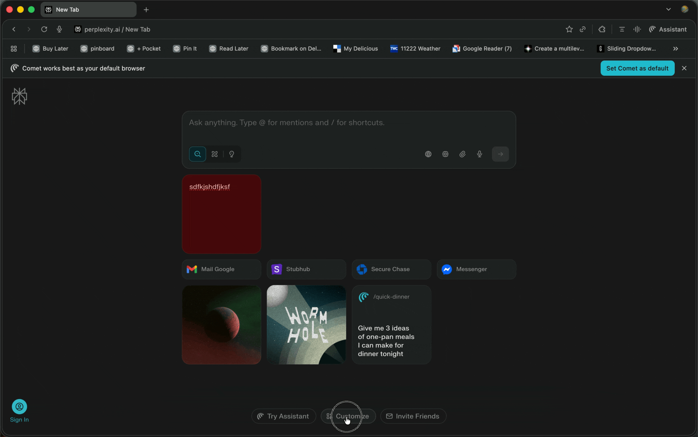Image resolution: width=698 pixels, height=437 pixels.
Task: Click the paperclip attach file icon
Action: click(462, 154)
